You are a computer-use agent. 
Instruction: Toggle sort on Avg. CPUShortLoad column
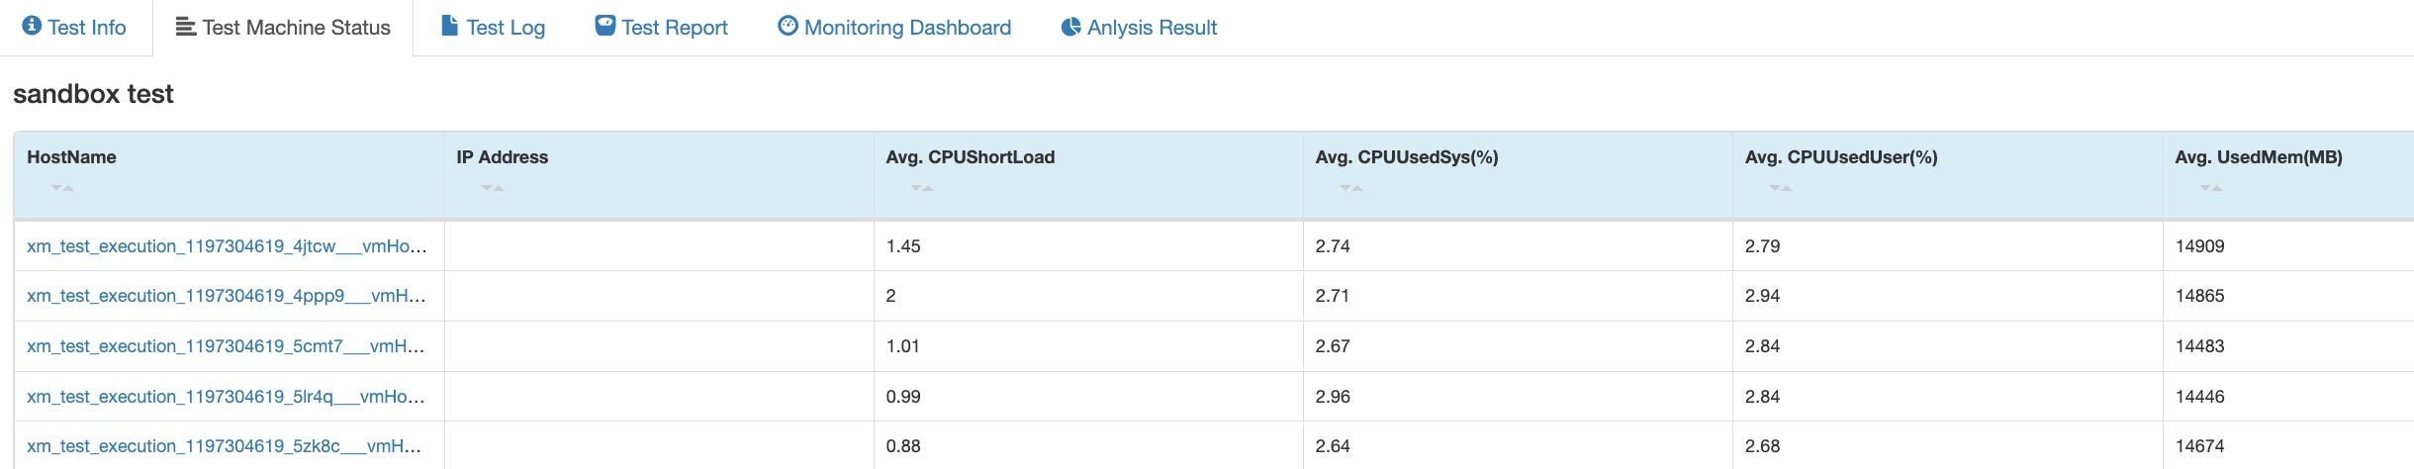point(922,187)
